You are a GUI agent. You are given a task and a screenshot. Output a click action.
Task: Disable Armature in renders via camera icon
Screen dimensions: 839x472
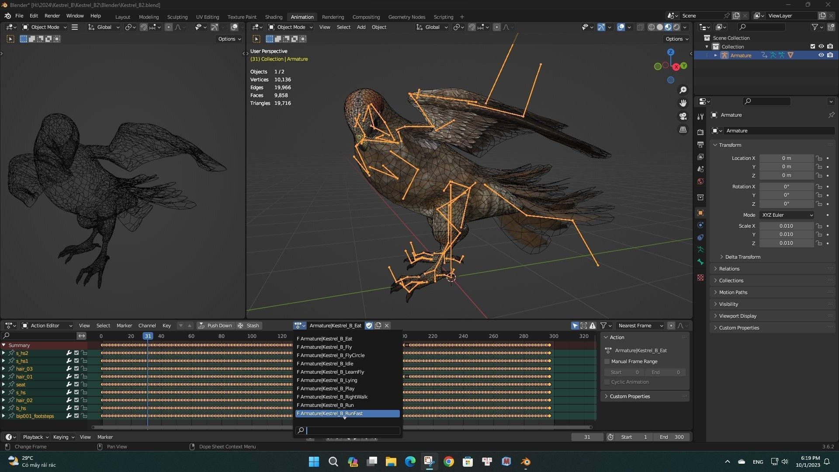click(x=830, y=55)
